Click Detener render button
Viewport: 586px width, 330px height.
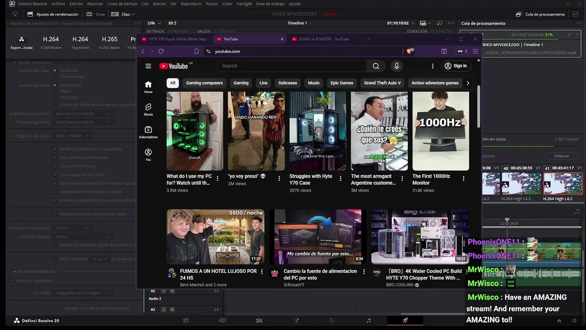[562, 156]
